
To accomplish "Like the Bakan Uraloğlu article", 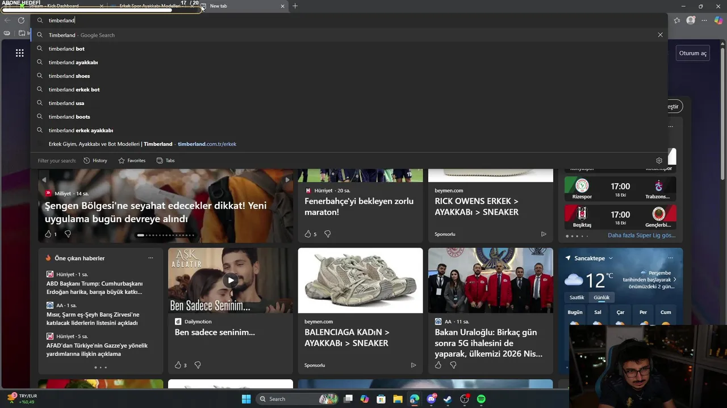I will coord(438,365).
